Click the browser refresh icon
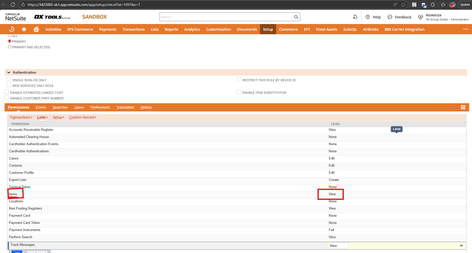Image resolution: width=472 pixels, height=253 pixels. (x=13, y=5)
